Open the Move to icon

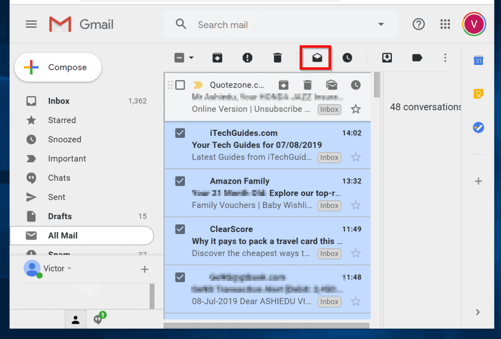tap(387, 58)
